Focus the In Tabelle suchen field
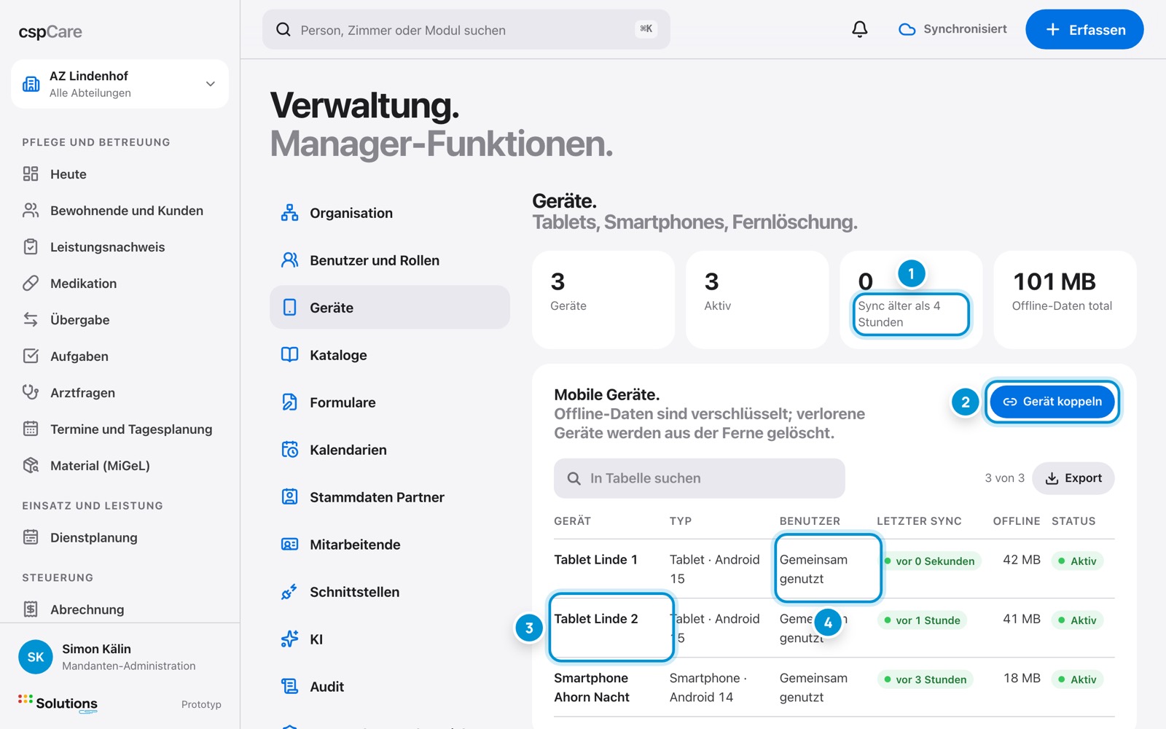Screen dimensions: 1166x729 700,478
